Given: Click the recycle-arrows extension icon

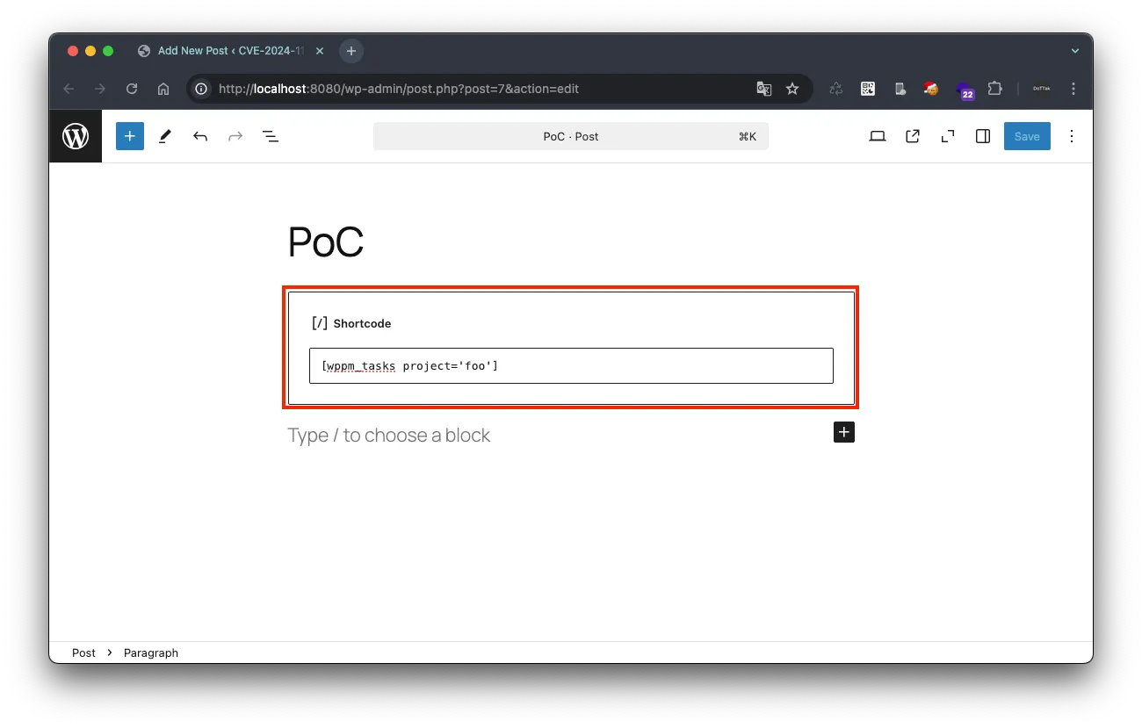Looking at the screenshot, I should click(836, 89).
